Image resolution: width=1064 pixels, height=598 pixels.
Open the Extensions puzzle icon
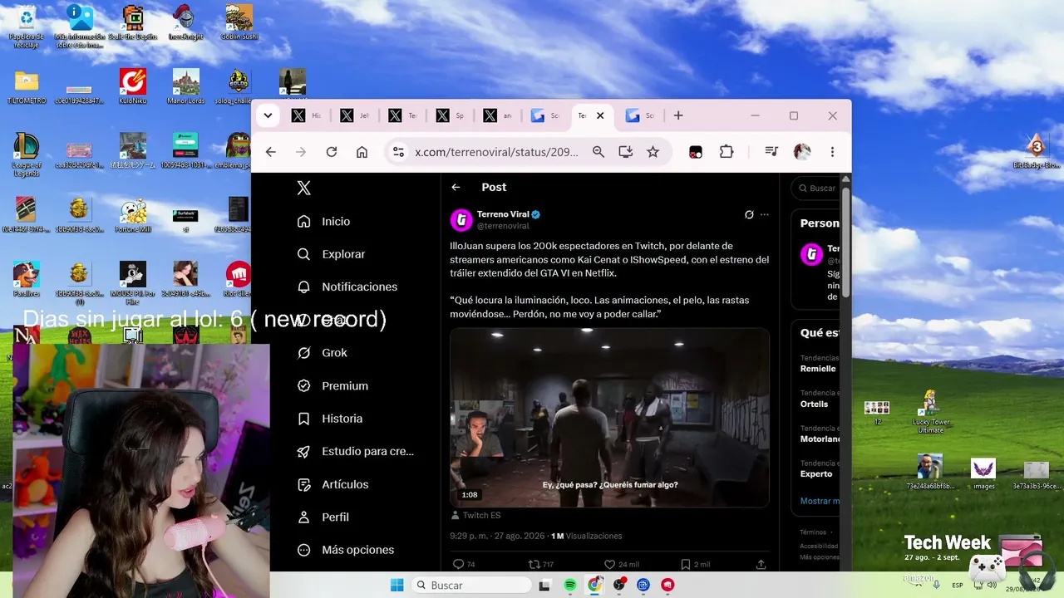pyautogui.click(x=727, y=152)
